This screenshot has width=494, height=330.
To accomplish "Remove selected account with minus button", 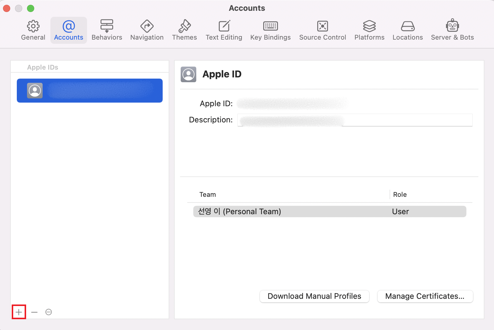I will 35,312.
